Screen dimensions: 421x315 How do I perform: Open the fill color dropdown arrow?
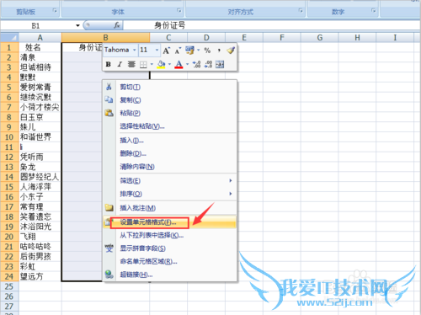pyautogui.click(x=169, y=64)
